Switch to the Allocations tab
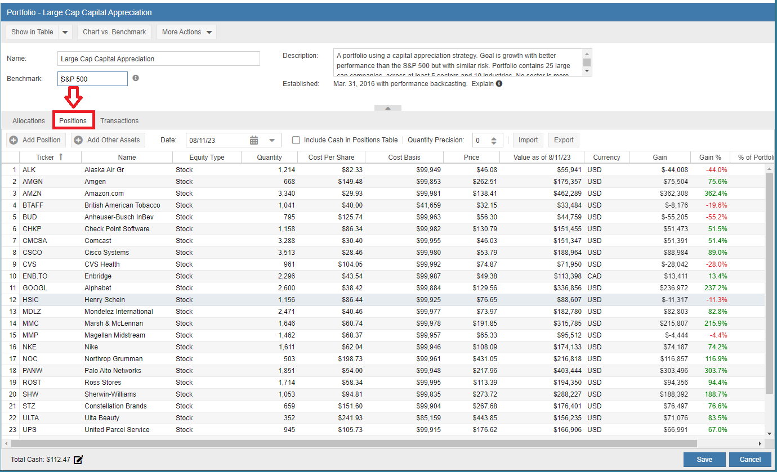 [x=29, y=121]
